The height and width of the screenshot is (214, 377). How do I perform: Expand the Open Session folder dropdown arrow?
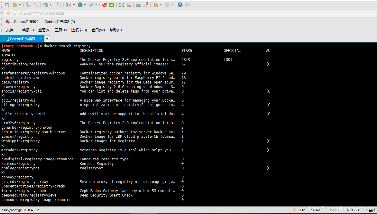[x=20, y=5]
